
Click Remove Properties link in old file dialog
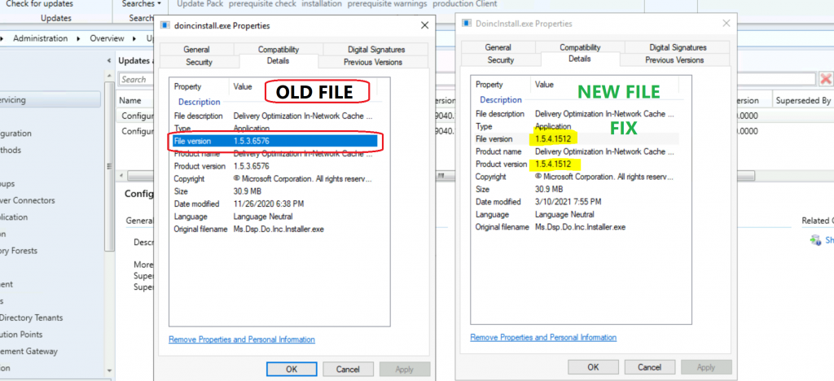(241, 339)
